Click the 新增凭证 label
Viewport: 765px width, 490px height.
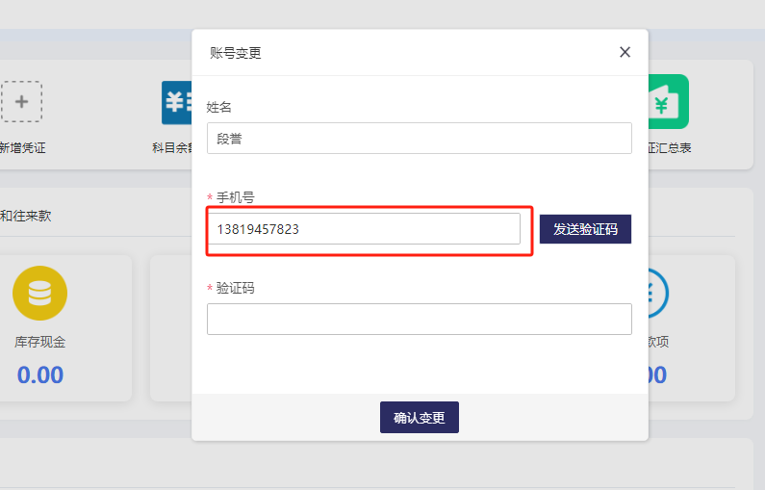[x=22, y=147]
